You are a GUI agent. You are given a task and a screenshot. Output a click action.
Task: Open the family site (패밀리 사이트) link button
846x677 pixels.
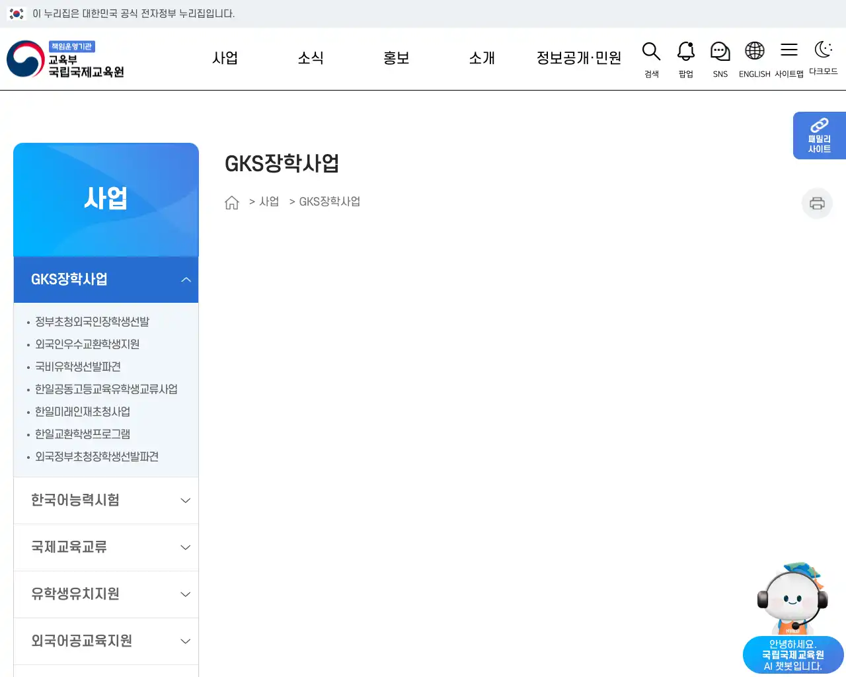point(820,136)
